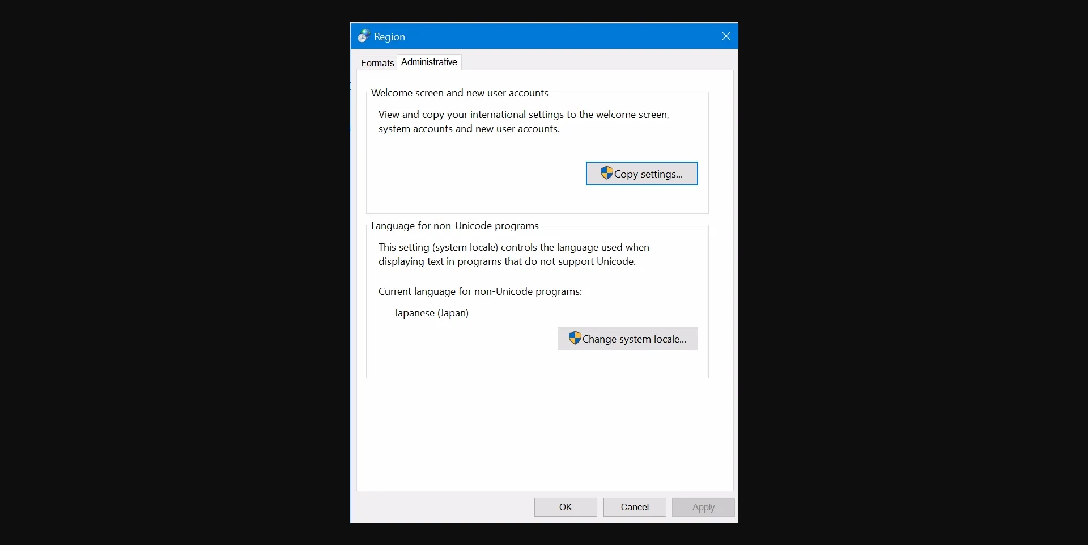Confirm with the OK button
Viewport: 1088px width, 545px height.
pos(565,507)
